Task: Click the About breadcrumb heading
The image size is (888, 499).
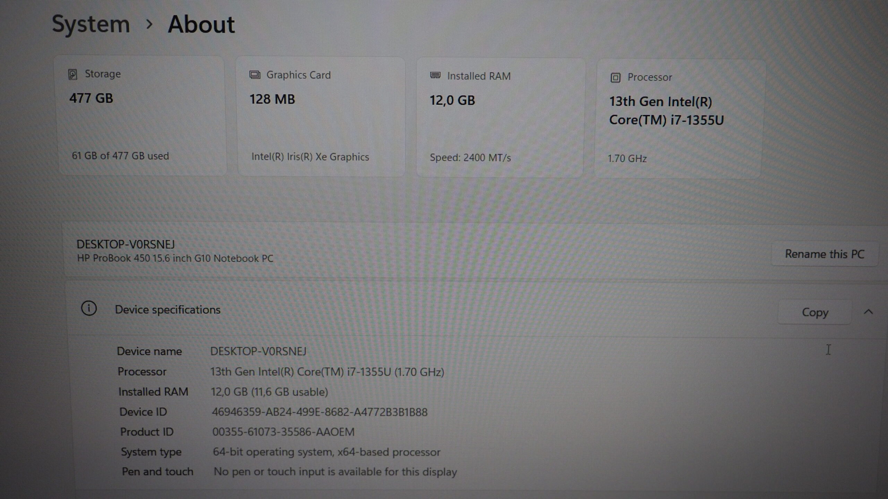Action: tap(201, 25)
